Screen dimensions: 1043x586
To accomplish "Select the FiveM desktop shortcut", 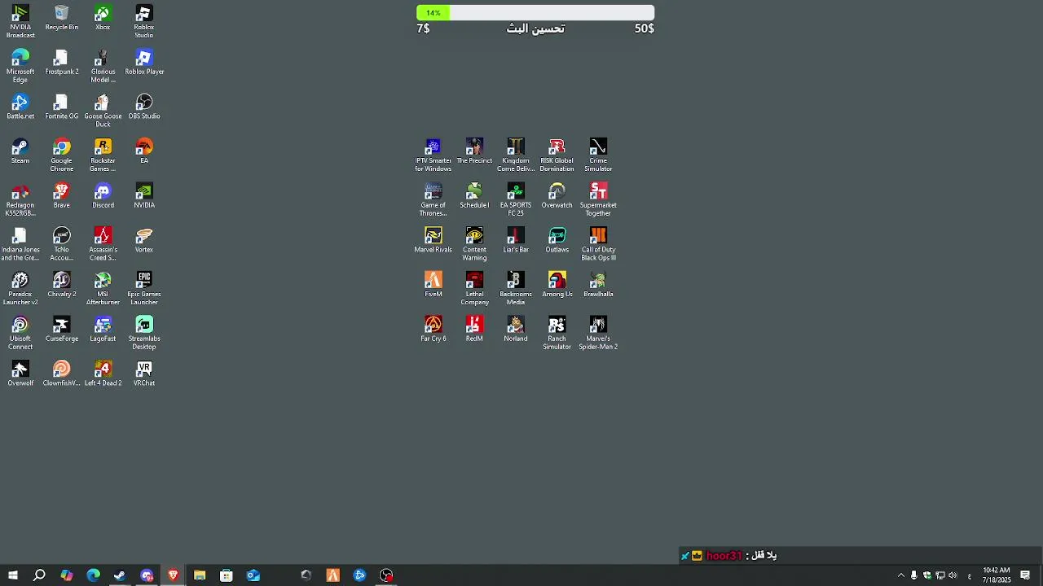I will pos(433,285).
